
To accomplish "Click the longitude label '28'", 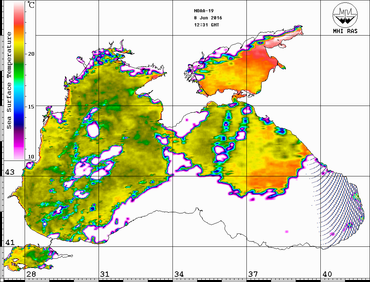I will pos(31,274).
